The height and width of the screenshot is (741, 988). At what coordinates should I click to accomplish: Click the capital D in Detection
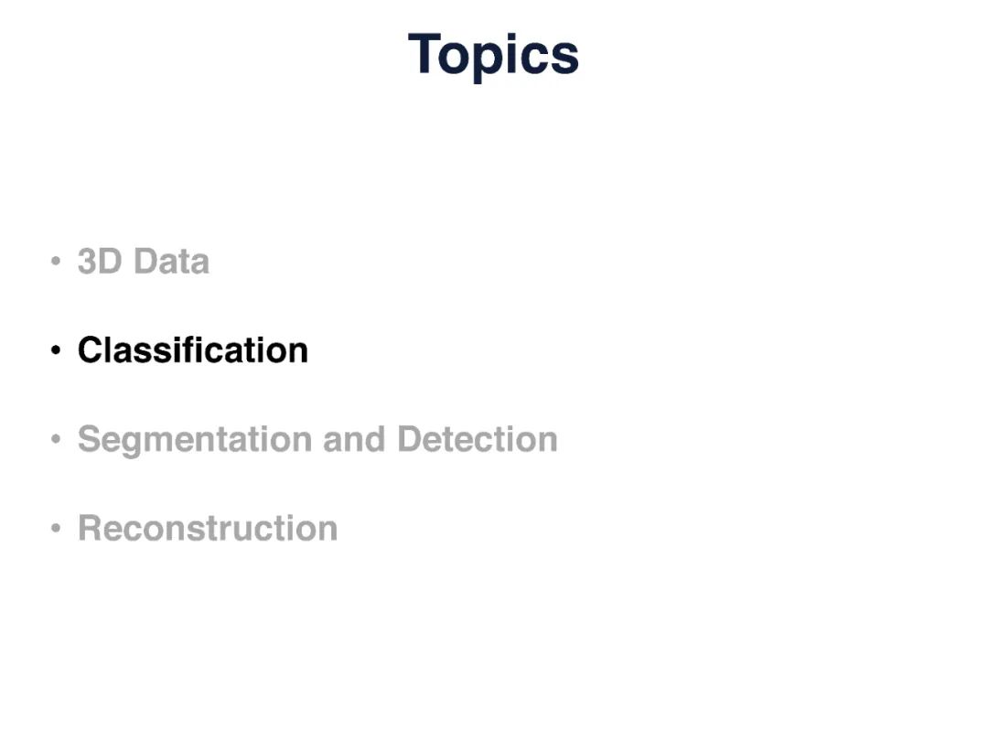[409, 439]
